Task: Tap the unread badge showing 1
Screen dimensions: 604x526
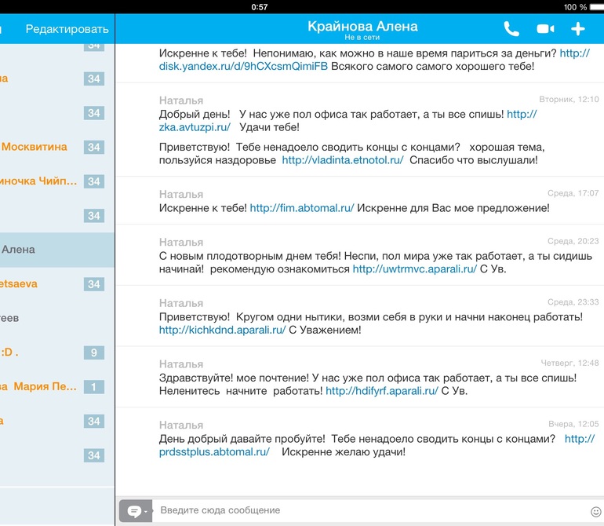Action: (93, 386)
